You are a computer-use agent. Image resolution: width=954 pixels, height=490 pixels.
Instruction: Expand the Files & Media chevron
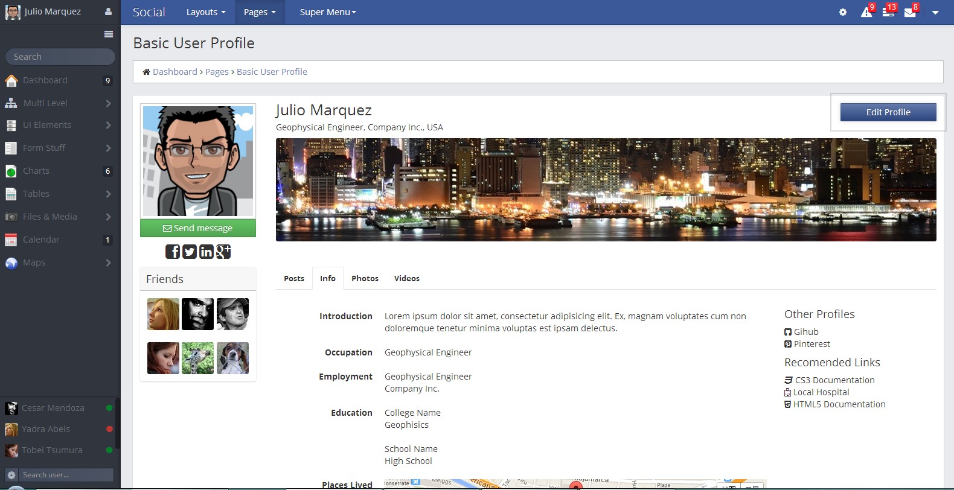[108, 217]
